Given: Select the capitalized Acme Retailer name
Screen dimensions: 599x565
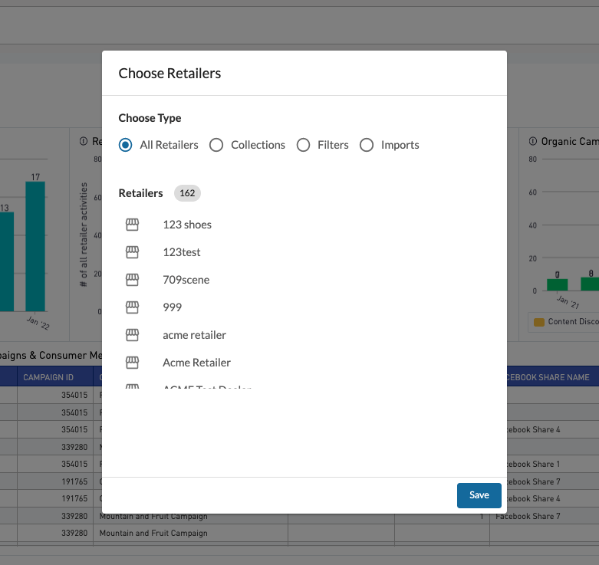Looking at the screenshot, I should coord(197,363).
